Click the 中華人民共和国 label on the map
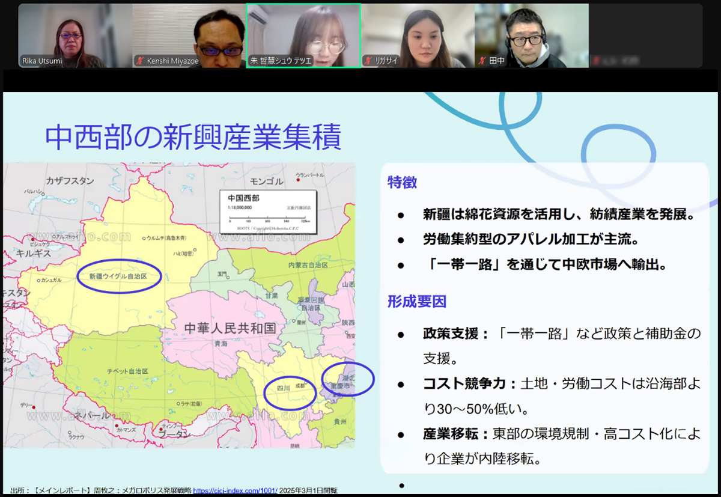The height and width of the screenshot is (497, 721). pos(230,328)
